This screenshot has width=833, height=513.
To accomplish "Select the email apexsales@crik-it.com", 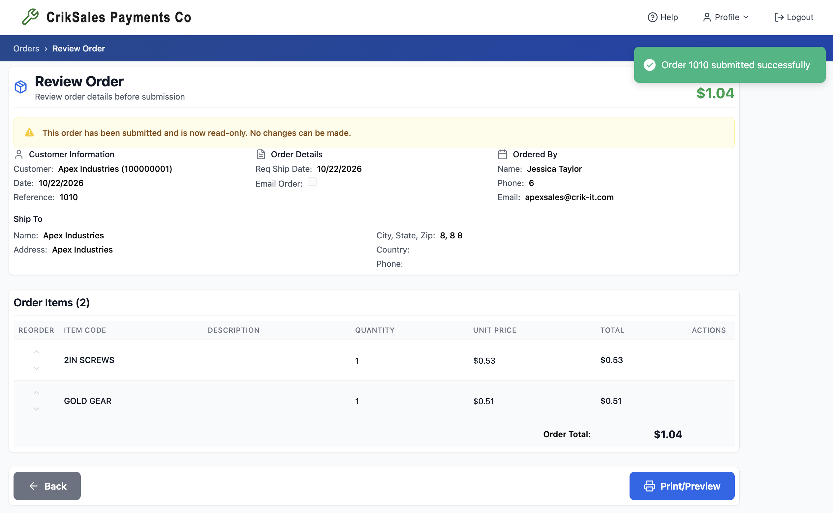I will pos(570,197).
